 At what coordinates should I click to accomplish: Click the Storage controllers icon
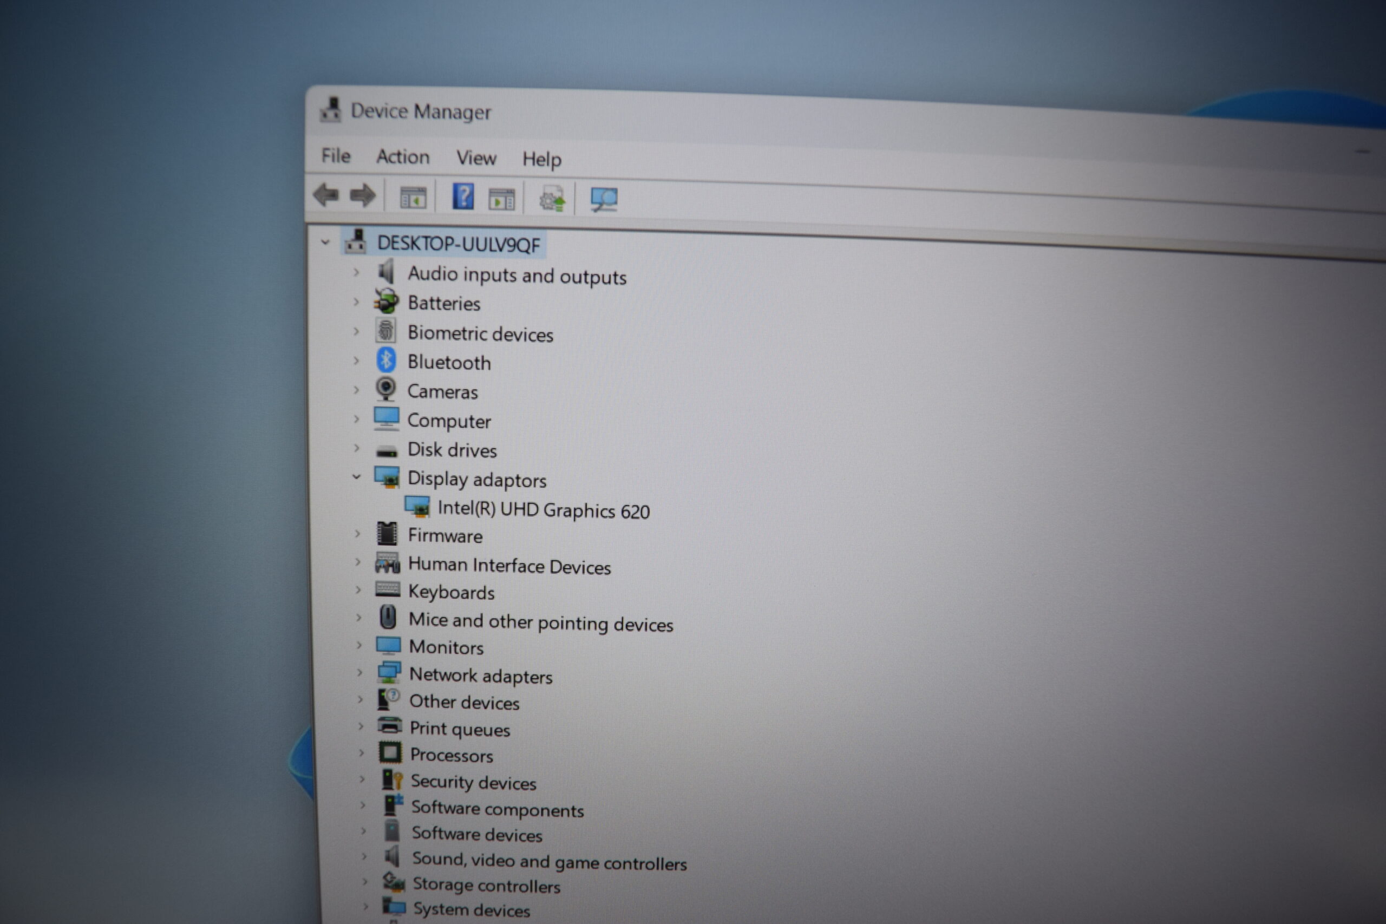(394, 882)
